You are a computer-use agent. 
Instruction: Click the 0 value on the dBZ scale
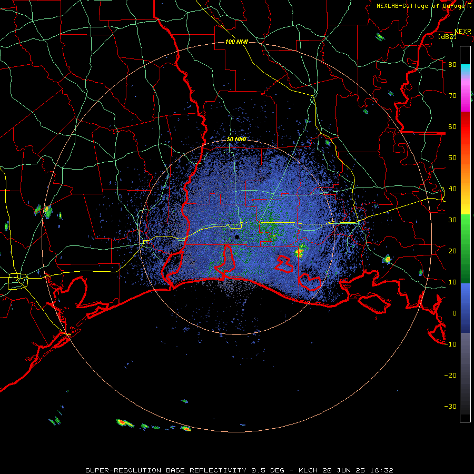[455, 313]
